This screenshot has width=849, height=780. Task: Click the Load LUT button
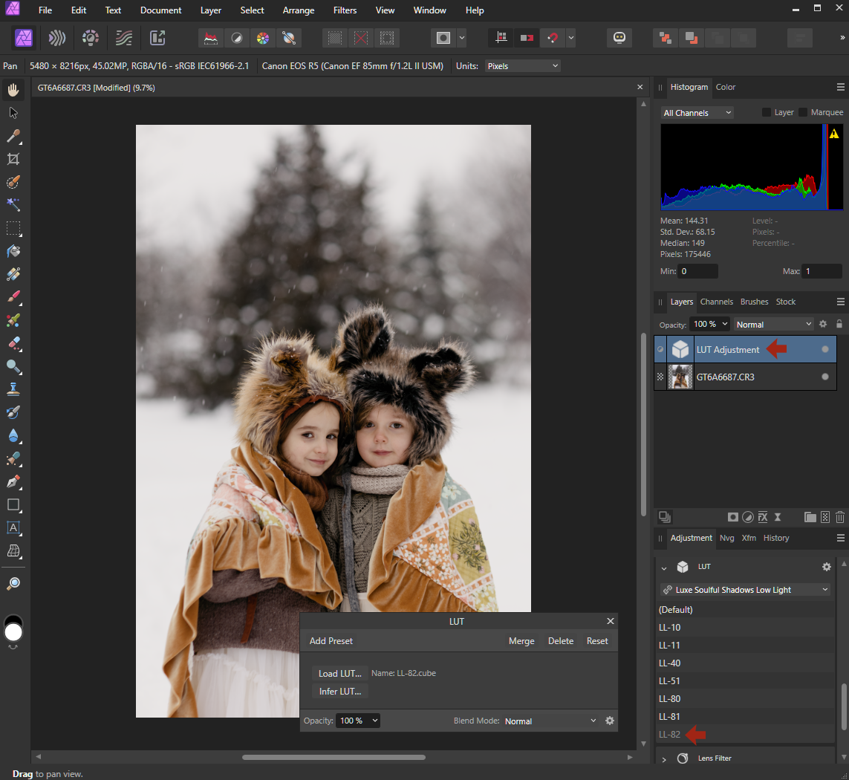339,674
